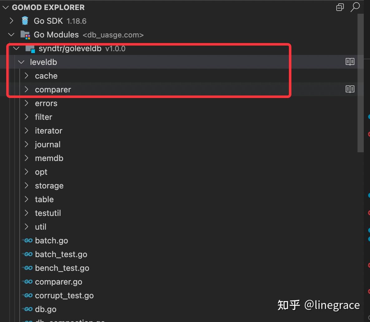Screen dimensions: 370x322
Task: Collapse the GOMOD EXPLORER panel
Action: point(5,7)
